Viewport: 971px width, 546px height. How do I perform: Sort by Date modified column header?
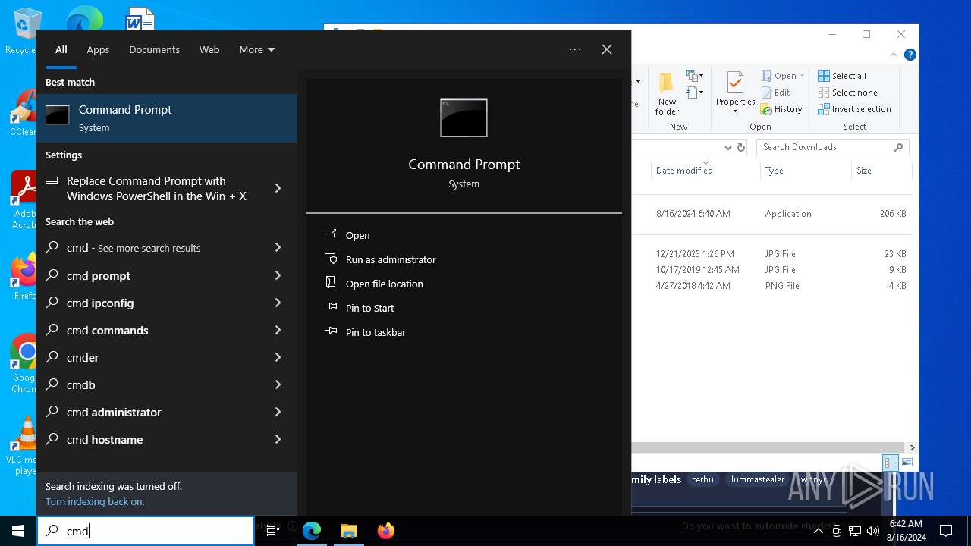[705, 171]
